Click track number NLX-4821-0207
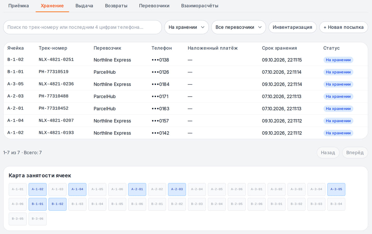Viewport: 372px width, 234px height. (56, 120)
